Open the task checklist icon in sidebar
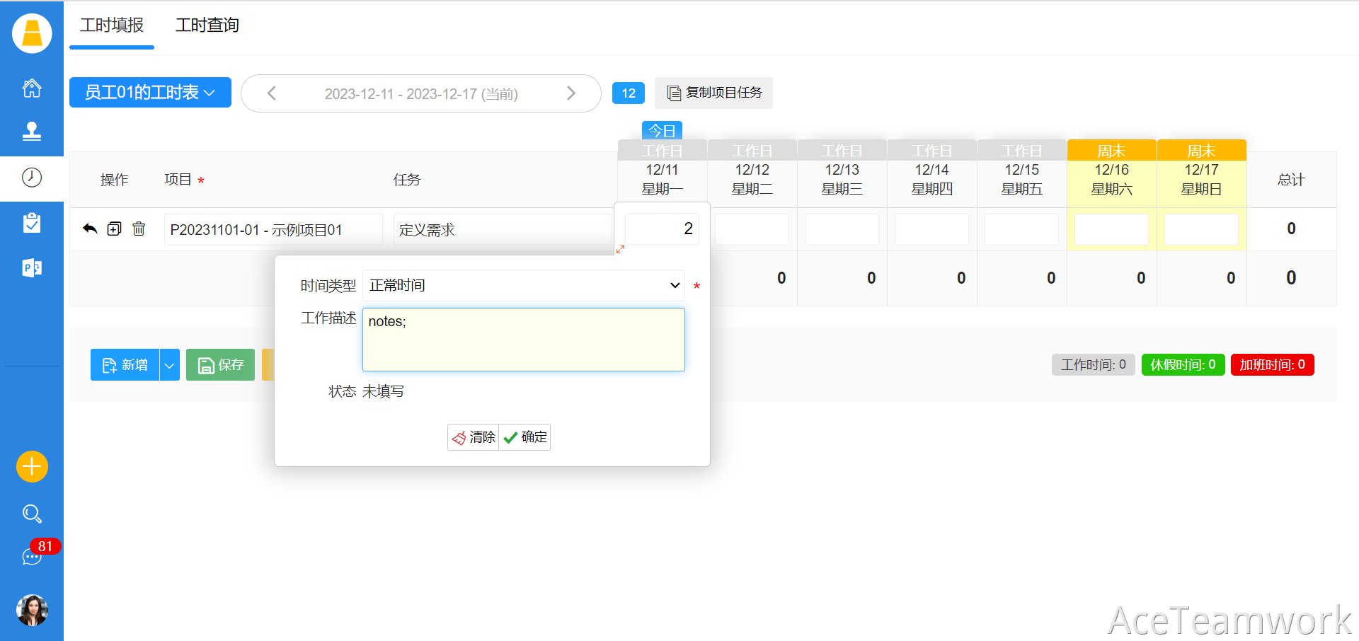Screen dimensions: 1359x641 pos(32,223)
